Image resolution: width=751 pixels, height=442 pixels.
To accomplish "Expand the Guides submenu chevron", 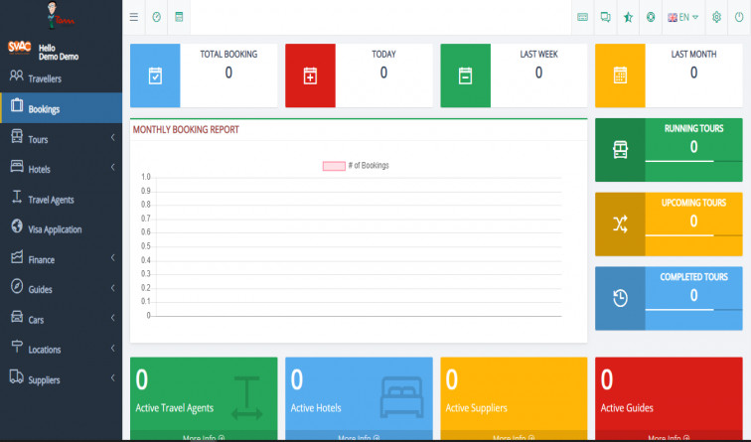I will point(112,288).
